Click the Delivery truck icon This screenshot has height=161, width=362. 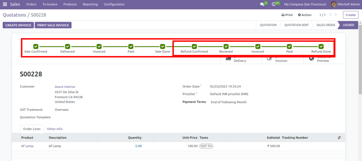pyautogui.click(x=228, y=58)
